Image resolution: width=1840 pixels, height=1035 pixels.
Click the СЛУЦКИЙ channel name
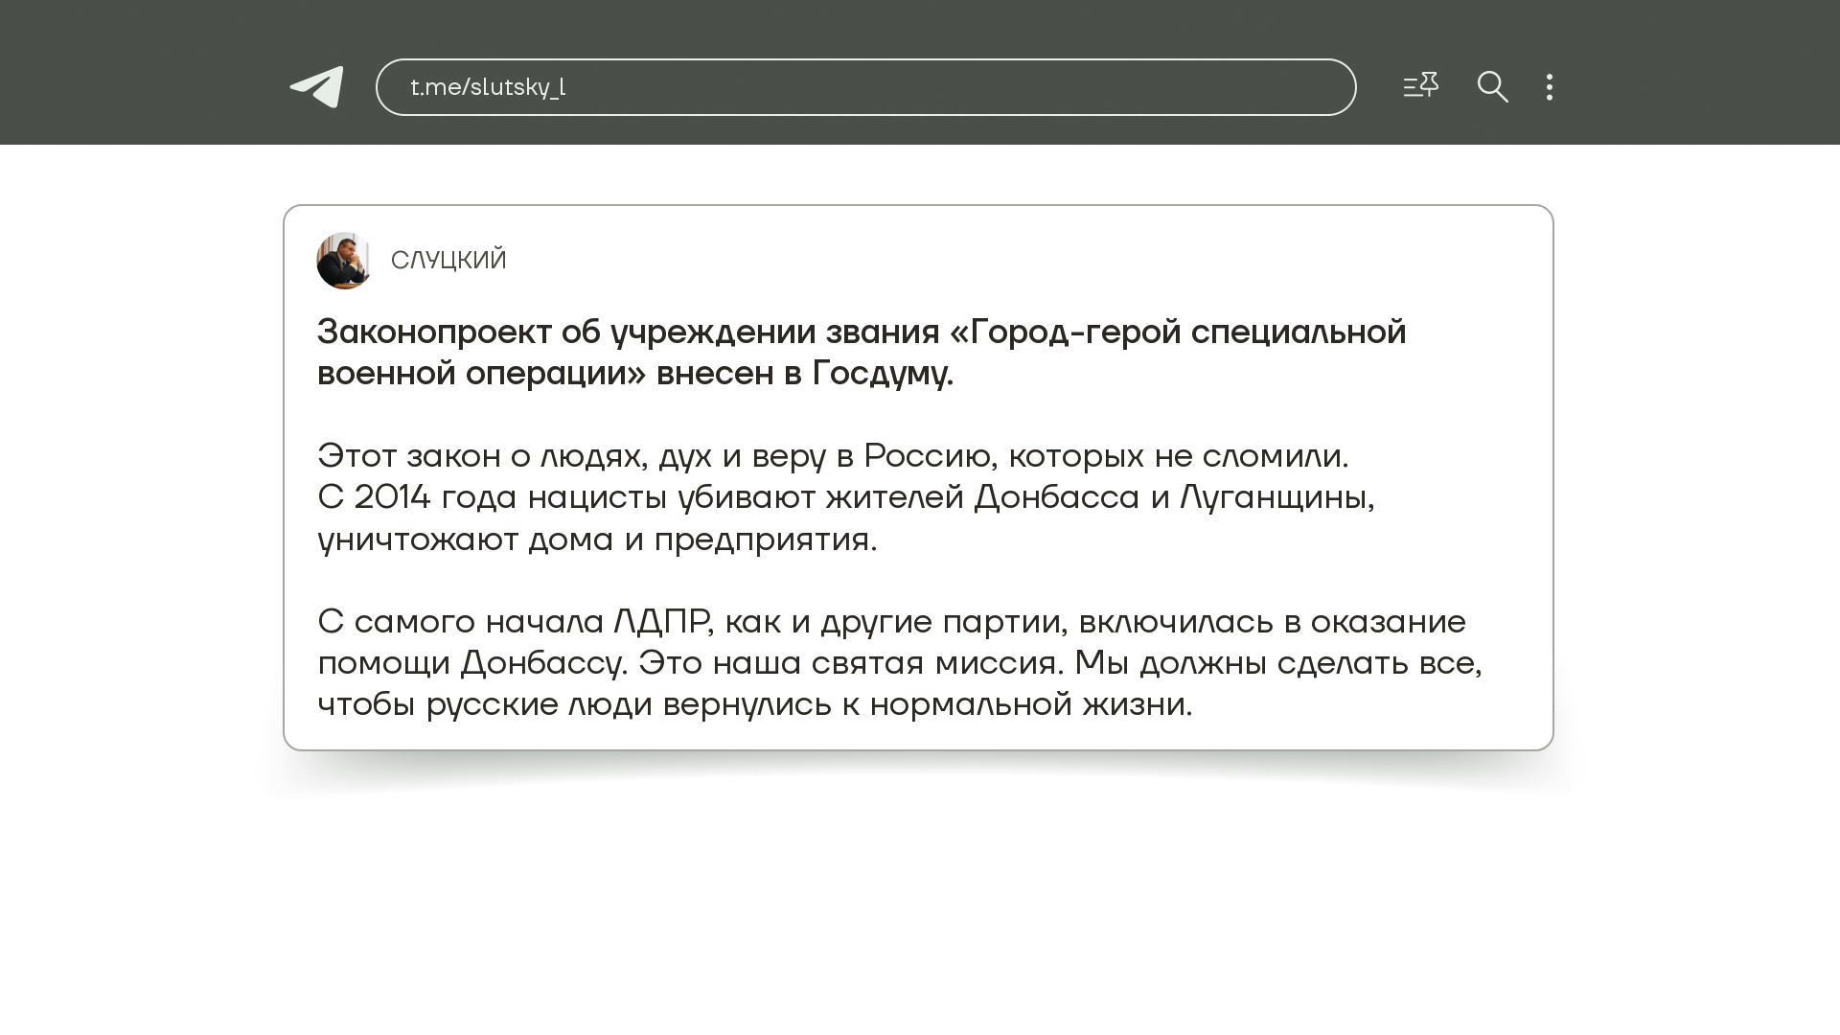[x=448, y=261]
